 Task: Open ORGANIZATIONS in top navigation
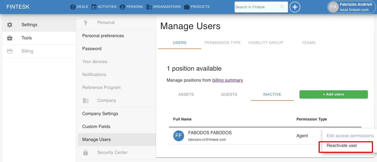(x=167, y=7)
